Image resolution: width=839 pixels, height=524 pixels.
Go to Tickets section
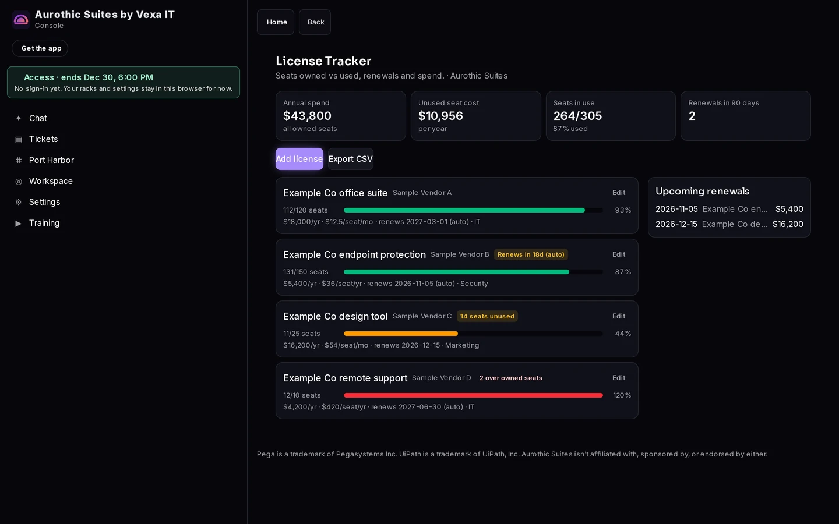point(44,139)
